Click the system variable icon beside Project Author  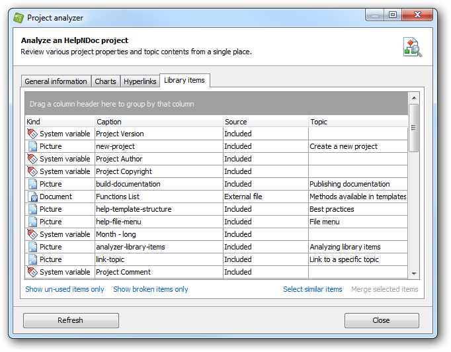[32, 159]
